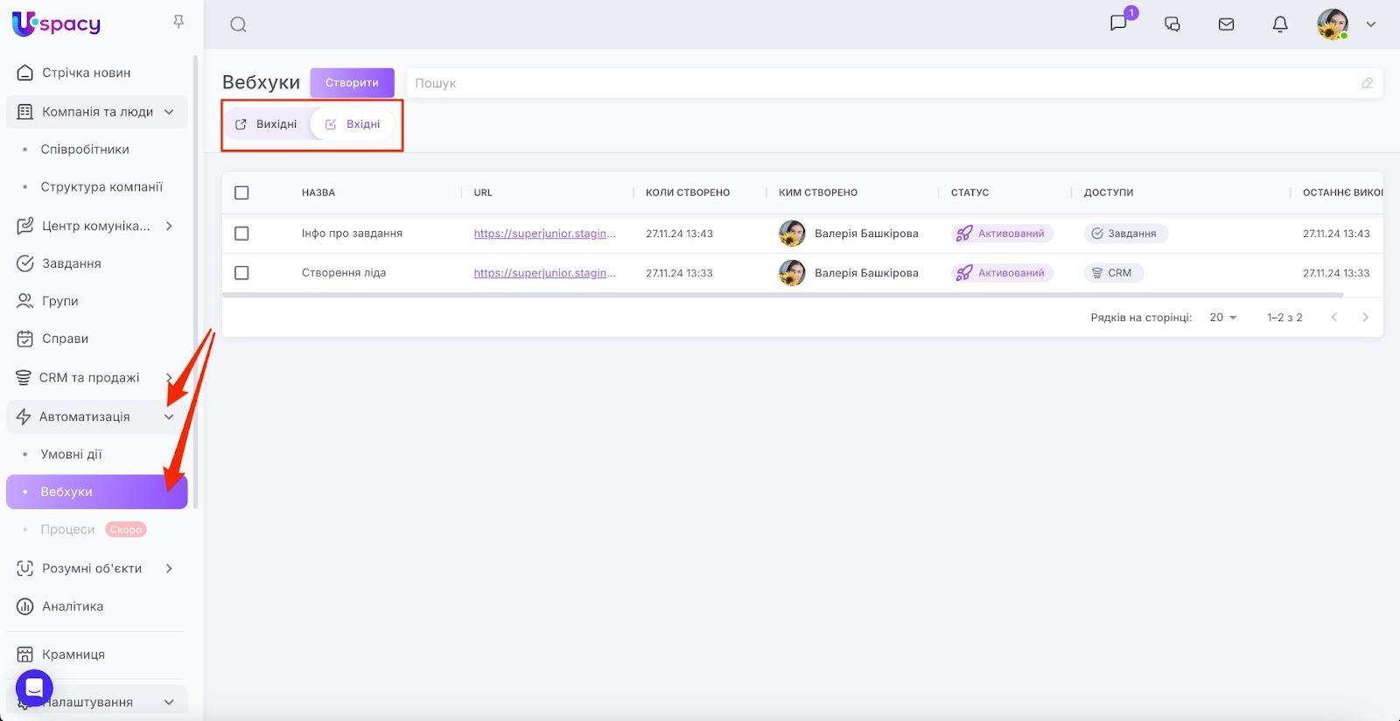The width and height of the screenshot is (1400, 721).
Task: Check the 'Інфо про завдання' row checkbox
Action: [241, 234]
